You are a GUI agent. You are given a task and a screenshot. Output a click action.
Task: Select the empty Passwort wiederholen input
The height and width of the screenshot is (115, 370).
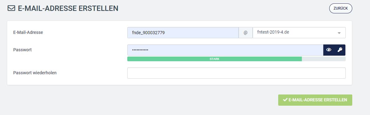tap(237, 73)
